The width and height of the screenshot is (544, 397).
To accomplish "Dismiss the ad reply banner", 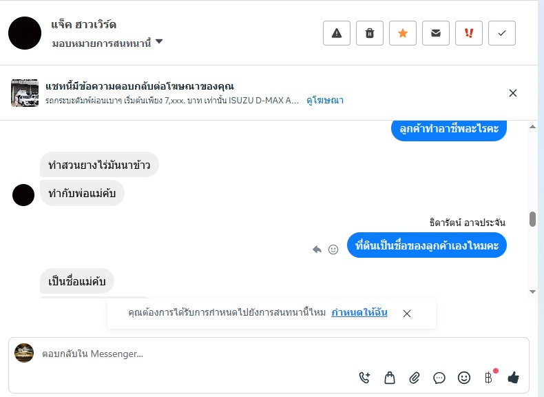I will (x=512, y=93).
